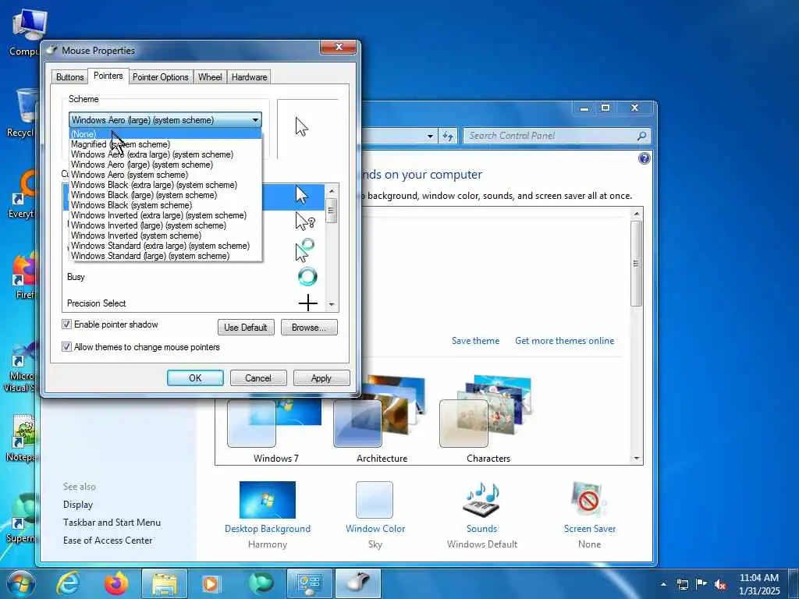Show hidden tray icons arrow
The width and height of the screenshot is (799, 599).
pyautogui.click(x=663, y=584)
